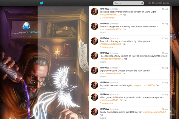
Task: Open link mmpow.com/1cZQJhT
Action: [155, 112]
